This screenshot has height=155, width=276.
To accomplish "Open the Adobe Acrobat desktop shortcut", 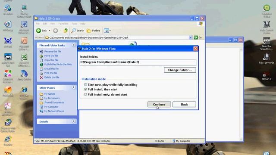I will click(8, 109).
